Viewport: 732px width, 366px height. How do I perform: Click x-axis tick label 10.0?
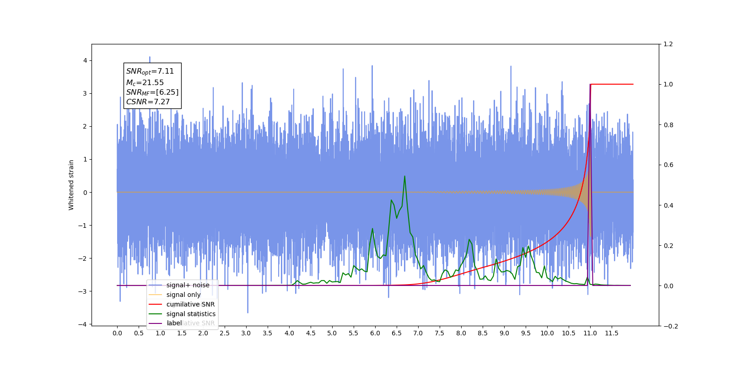point(547,334)
